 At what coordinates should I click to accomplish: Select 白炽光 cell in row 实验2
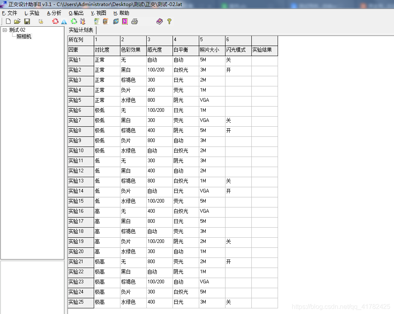click(x=186, y=71)
